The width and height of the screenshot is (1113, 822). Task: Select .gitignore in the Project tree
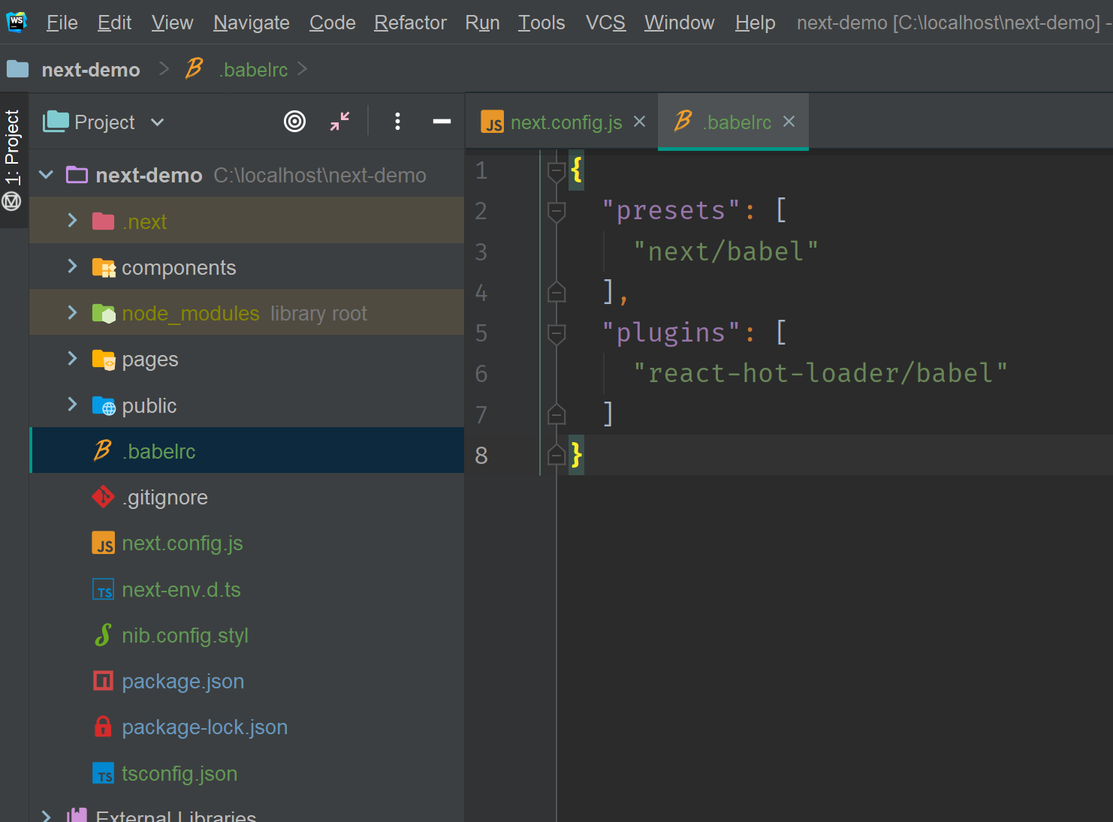tap(165, 496)
